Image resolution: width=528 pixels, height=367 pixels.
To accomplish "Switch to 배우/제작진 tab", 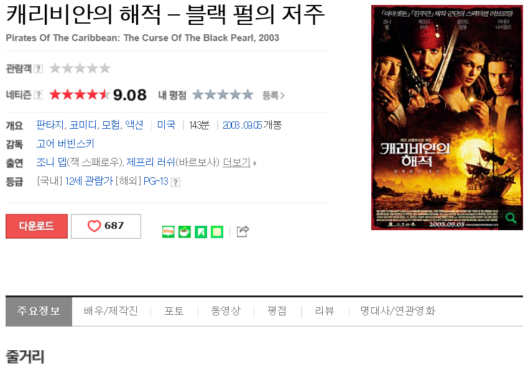I will click(111, 311).
